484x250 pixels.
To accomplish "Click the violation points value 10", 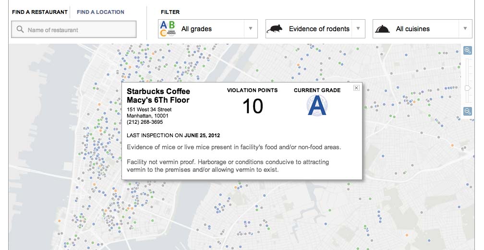I will coord(253,106).
